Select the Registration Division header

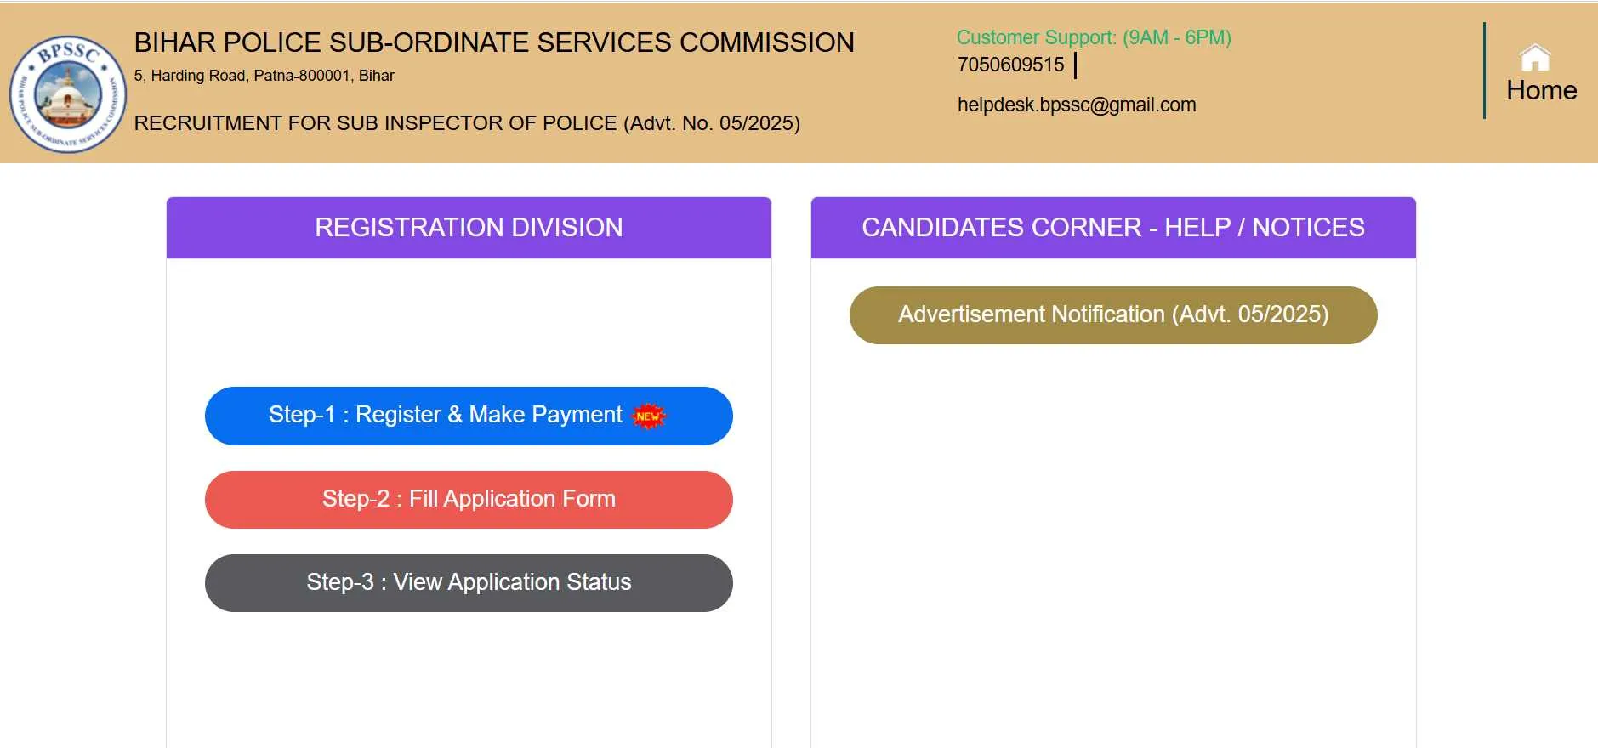(469, 228)
